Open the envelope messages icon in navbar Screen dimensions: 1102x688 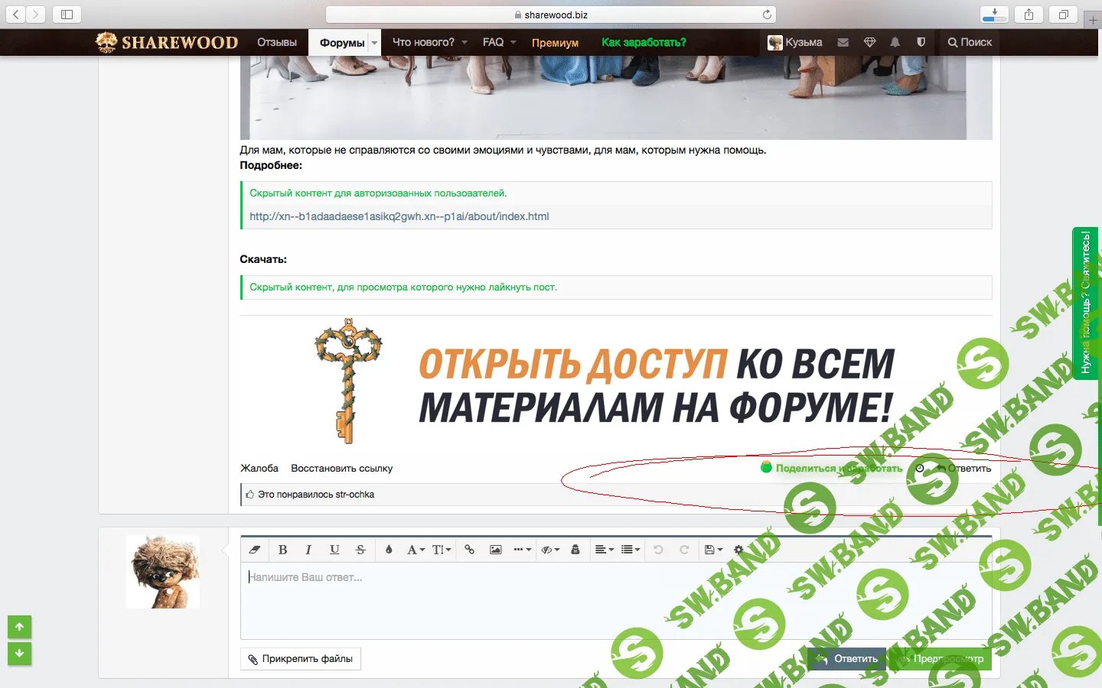click(x=843, y=43)
